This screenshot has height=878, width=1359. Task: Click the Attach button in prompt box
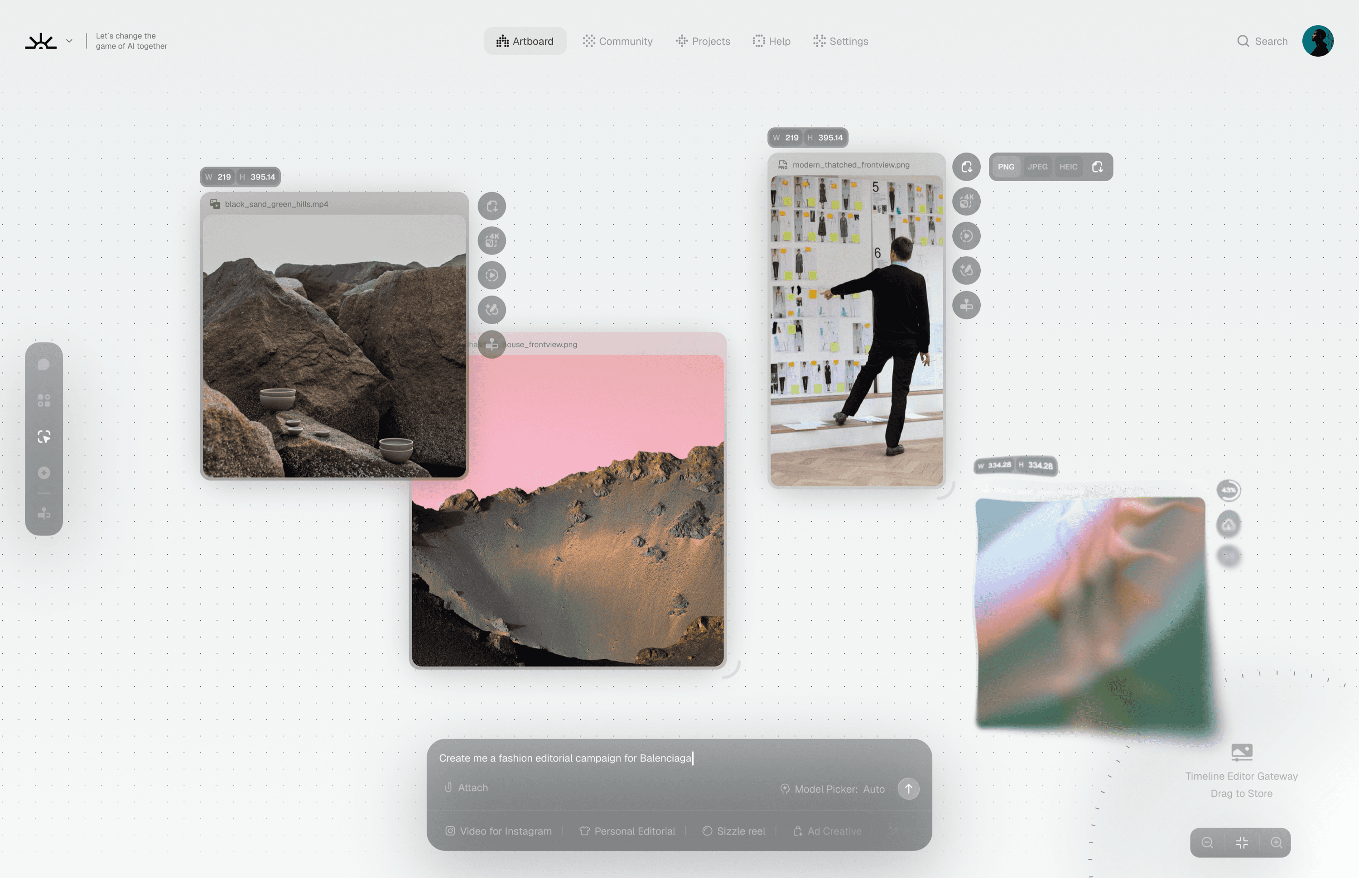pyautogui.click(x=466, y=787)
